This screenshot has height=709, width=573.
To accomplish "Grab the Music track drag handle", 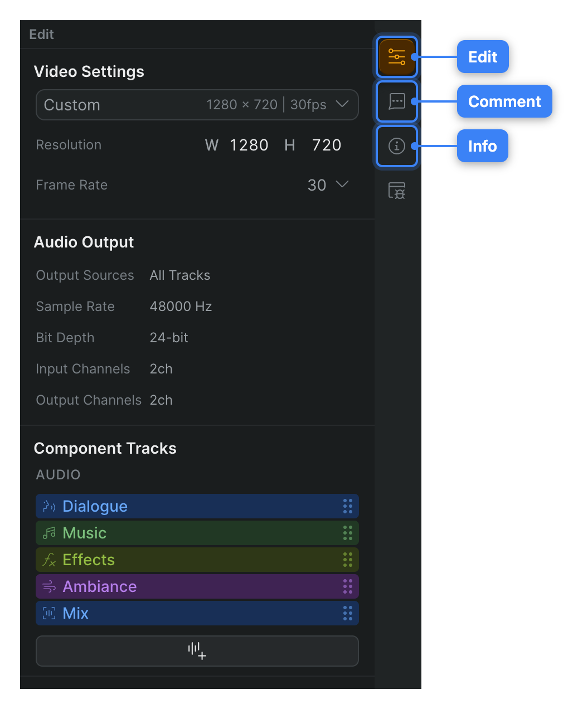I will point(348,533).
